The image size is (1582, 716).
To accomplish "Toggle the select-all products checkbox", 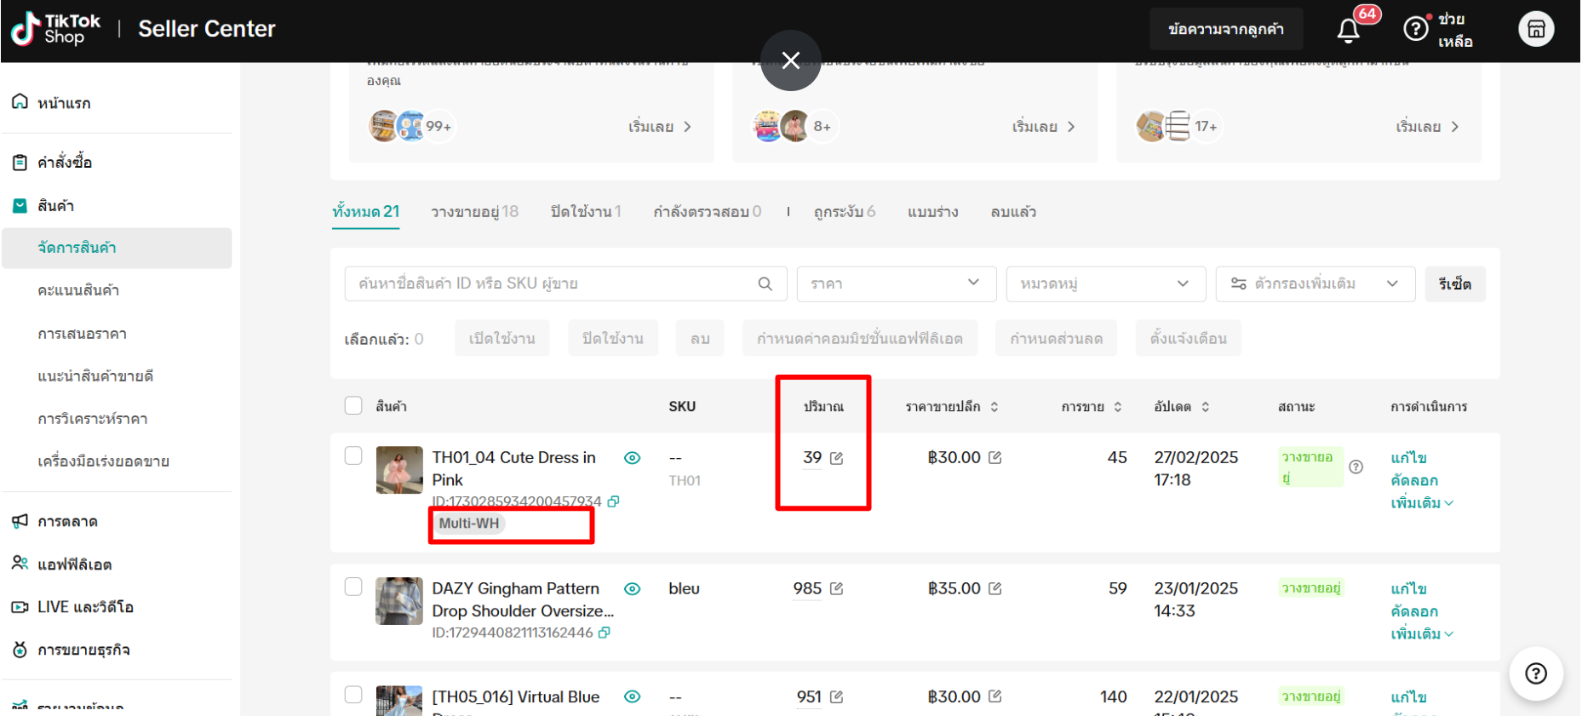I will point(353,405).
